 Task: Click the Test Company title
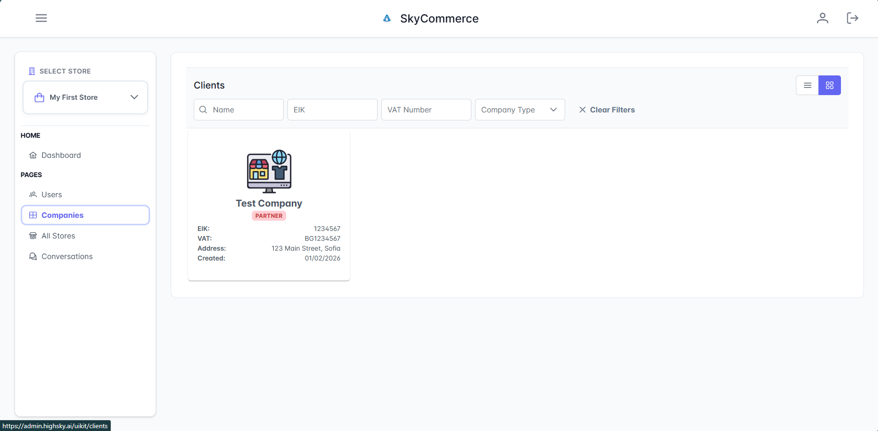pyautogui.click(x=269, y=203)
